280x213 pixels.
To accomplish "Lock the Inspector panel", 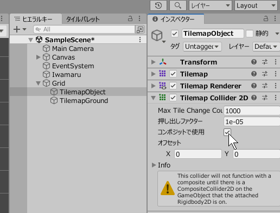I will click(266, 18).
